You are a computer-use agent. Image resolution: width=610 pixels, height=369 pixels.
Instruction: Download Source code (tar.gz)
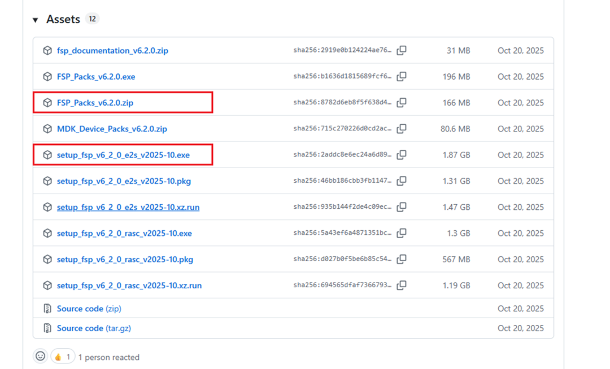click(x=94, y=328)
